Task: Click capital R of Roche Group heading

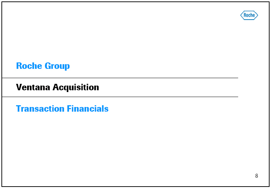Action: coord(19,66)
